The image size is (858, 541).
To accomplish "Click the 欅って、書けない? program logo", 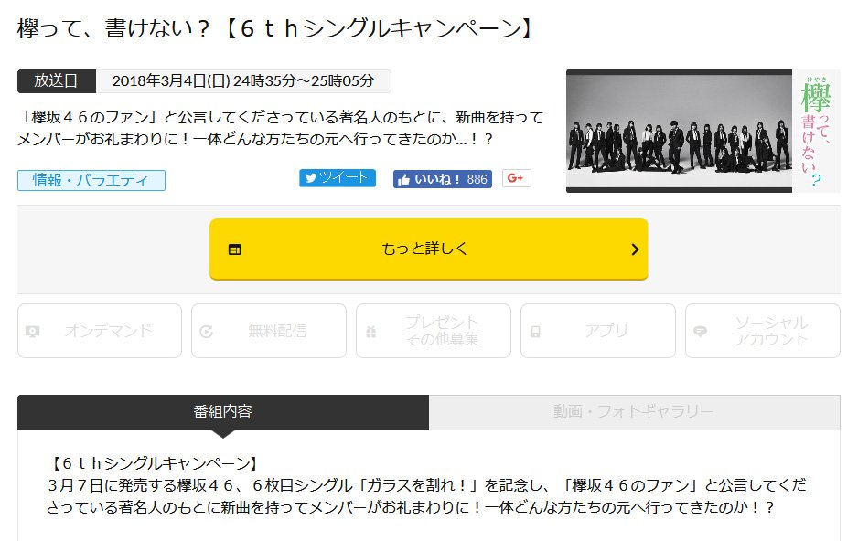I will [x=817, y=132].
